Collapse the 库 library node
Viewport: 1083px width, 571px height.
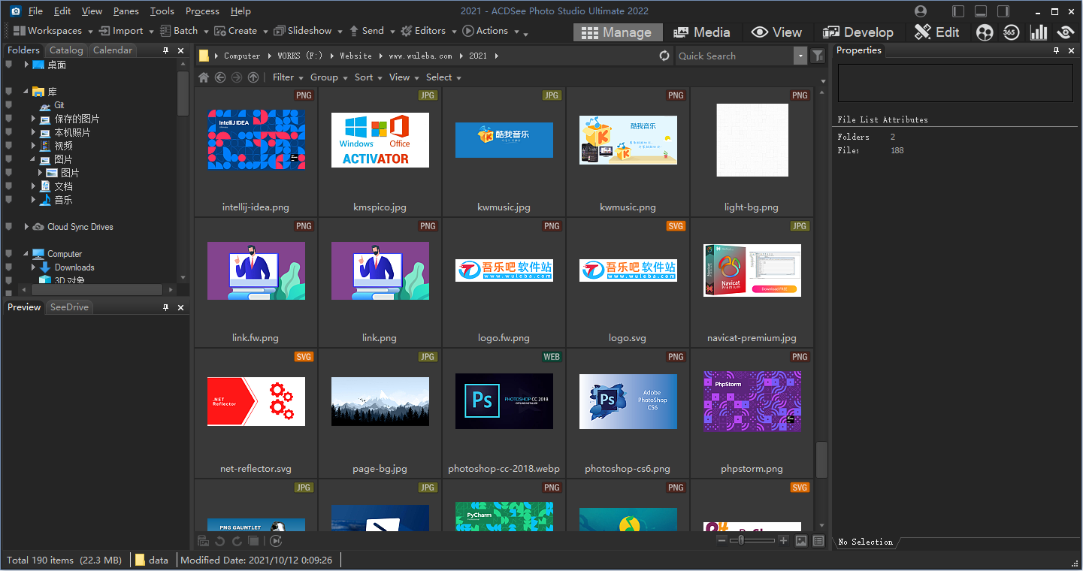(26, 92)
